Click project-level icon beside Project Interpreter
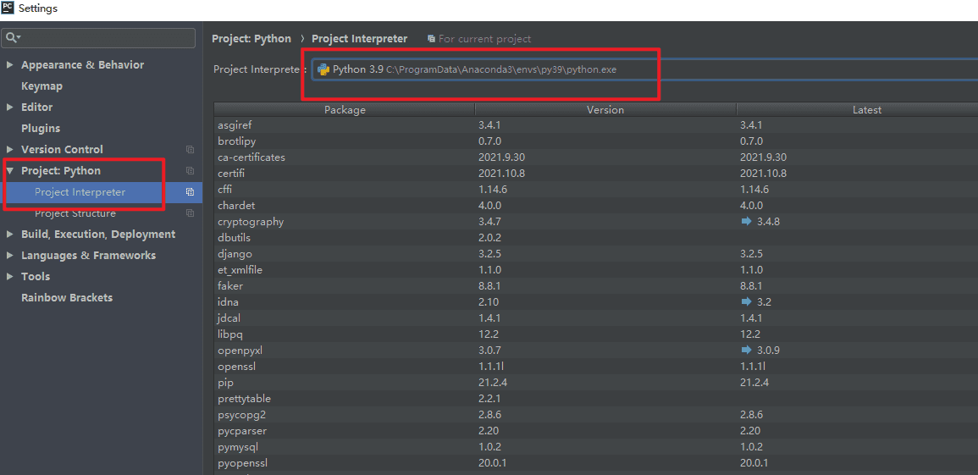The image size is (978, 475). [191, 192]
